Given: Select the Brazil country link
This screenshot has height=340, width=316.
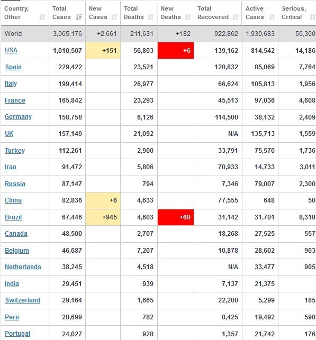Looking at the screenshot, I should pyautogui.click(x=13, y=217).
